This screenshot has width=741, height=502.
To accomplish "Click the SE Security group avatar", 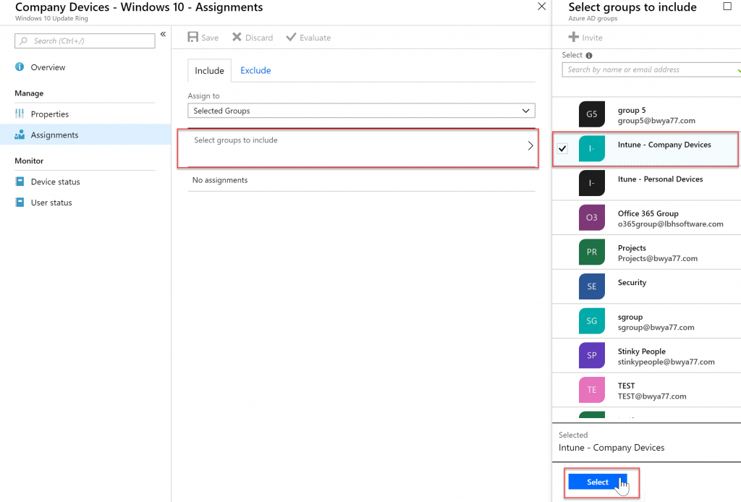I will pos(592,286).
